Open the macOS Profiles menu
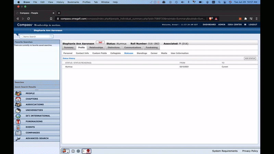274x154 pixels. point(86,2)
